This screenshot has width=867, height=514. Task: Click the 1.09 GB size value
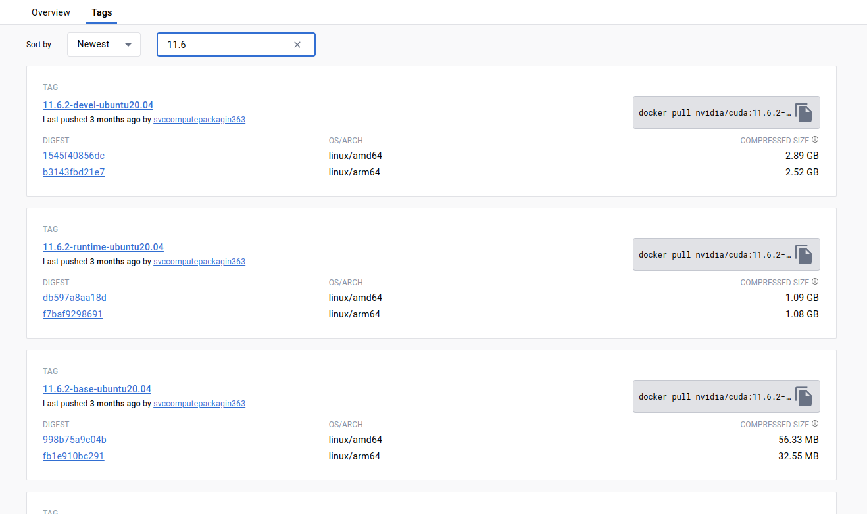(x=802, y=298)
